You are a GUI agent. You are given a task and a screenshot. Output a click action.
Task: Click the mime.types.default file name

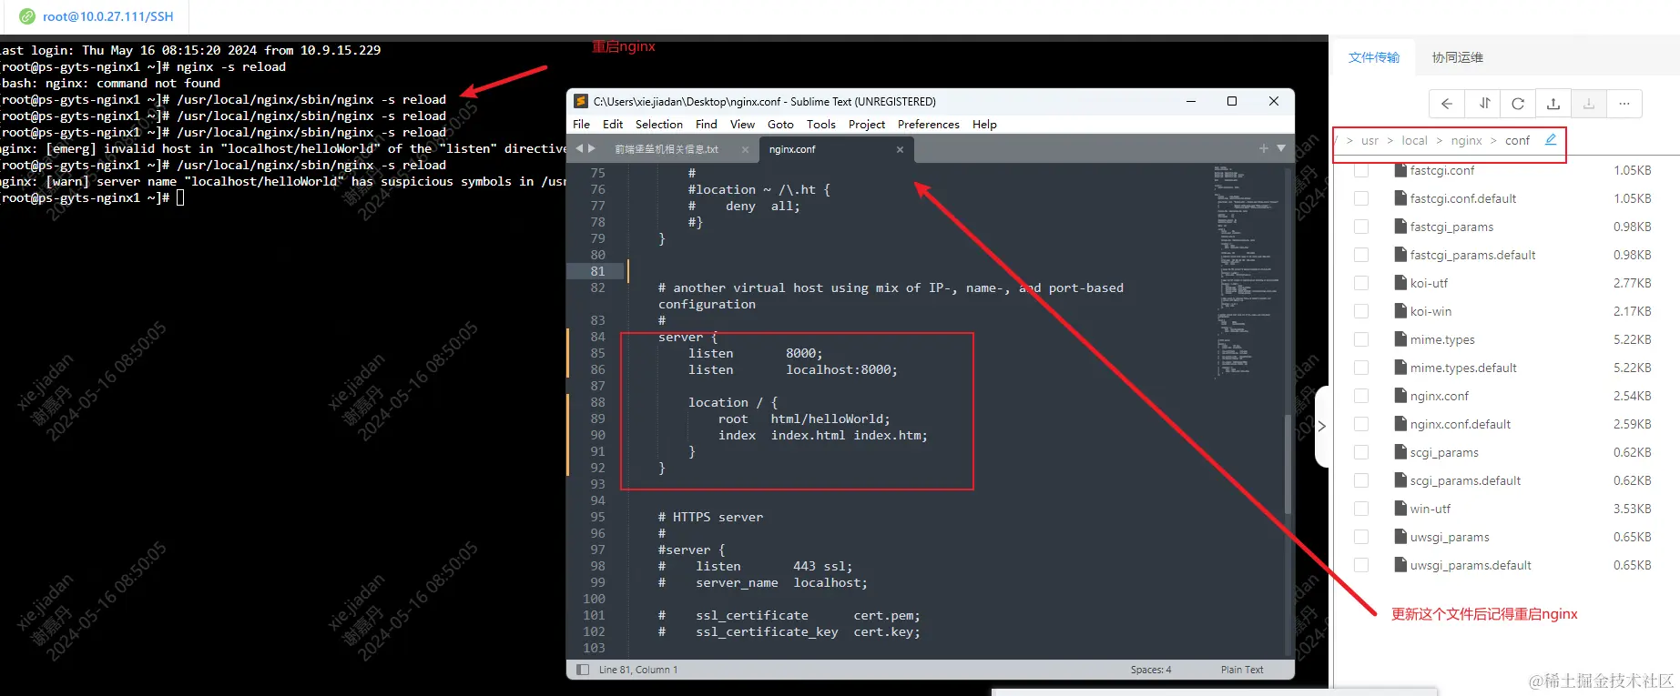pos(1463,368)
